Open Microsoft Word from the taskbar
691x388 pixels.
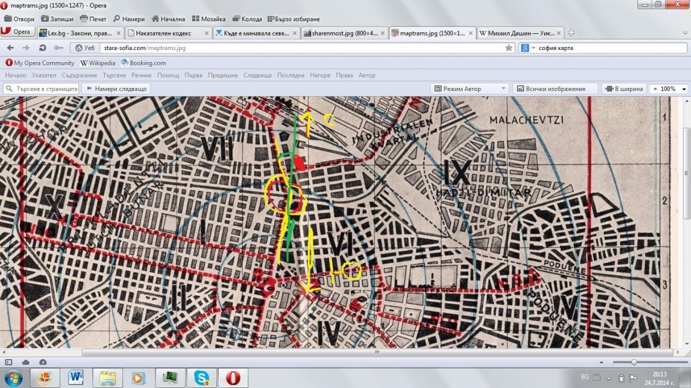[77, 378]
